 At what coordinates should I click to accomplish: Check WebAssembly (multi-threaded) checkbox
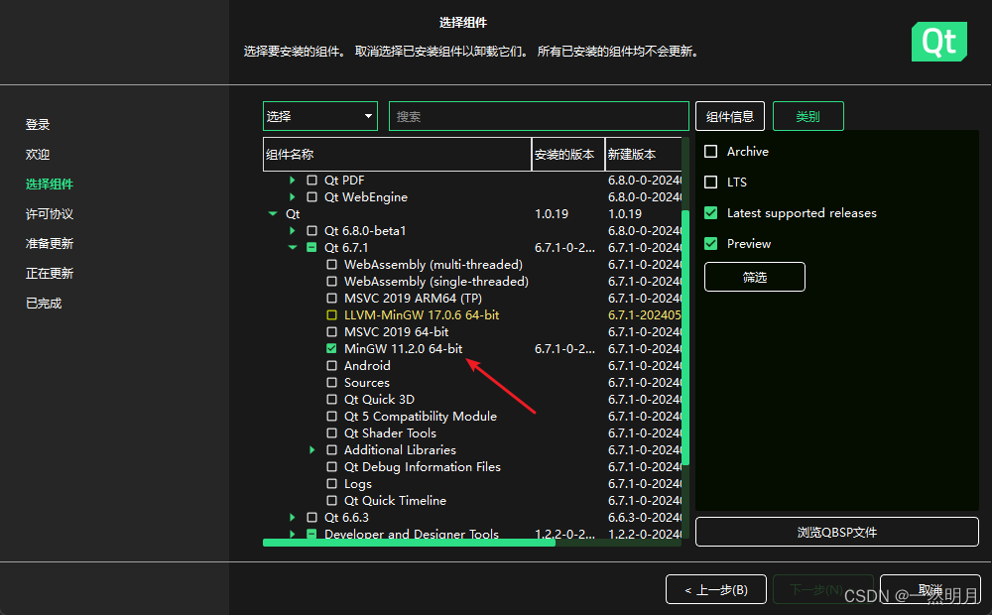point(331,265)
